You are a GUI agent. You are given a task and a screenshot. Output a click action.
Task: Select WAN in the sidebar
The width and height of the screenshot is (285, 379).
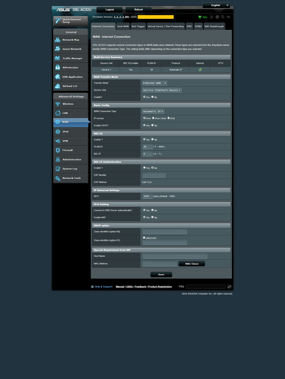click(x=70, y=122)
